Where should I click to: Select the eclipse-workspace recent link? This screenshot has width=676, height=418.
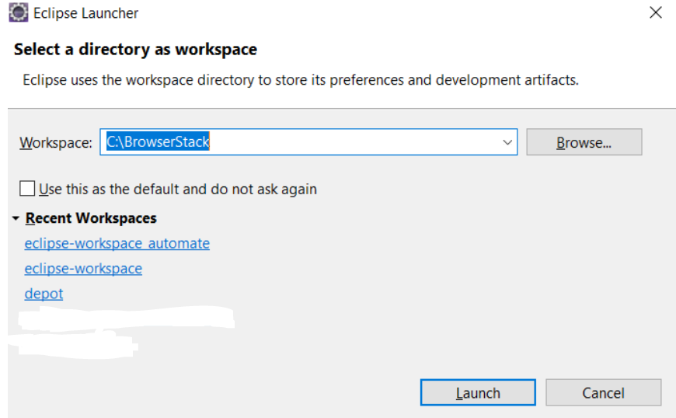[x=83, y=269]
